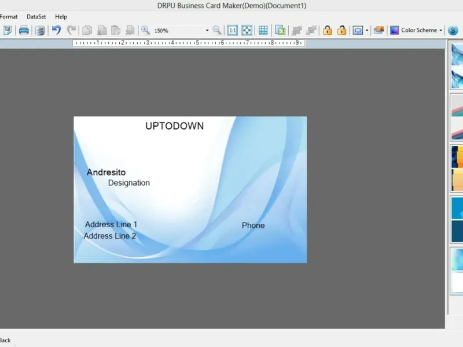Screen dimensions: 463x347
Task: Select the orange and dark blue template
Action: [x=457, y=168]
